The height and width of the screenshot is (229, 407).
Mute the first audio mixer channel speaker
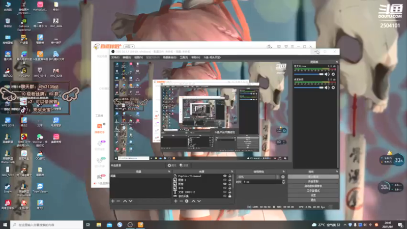[x=327, y=74]
